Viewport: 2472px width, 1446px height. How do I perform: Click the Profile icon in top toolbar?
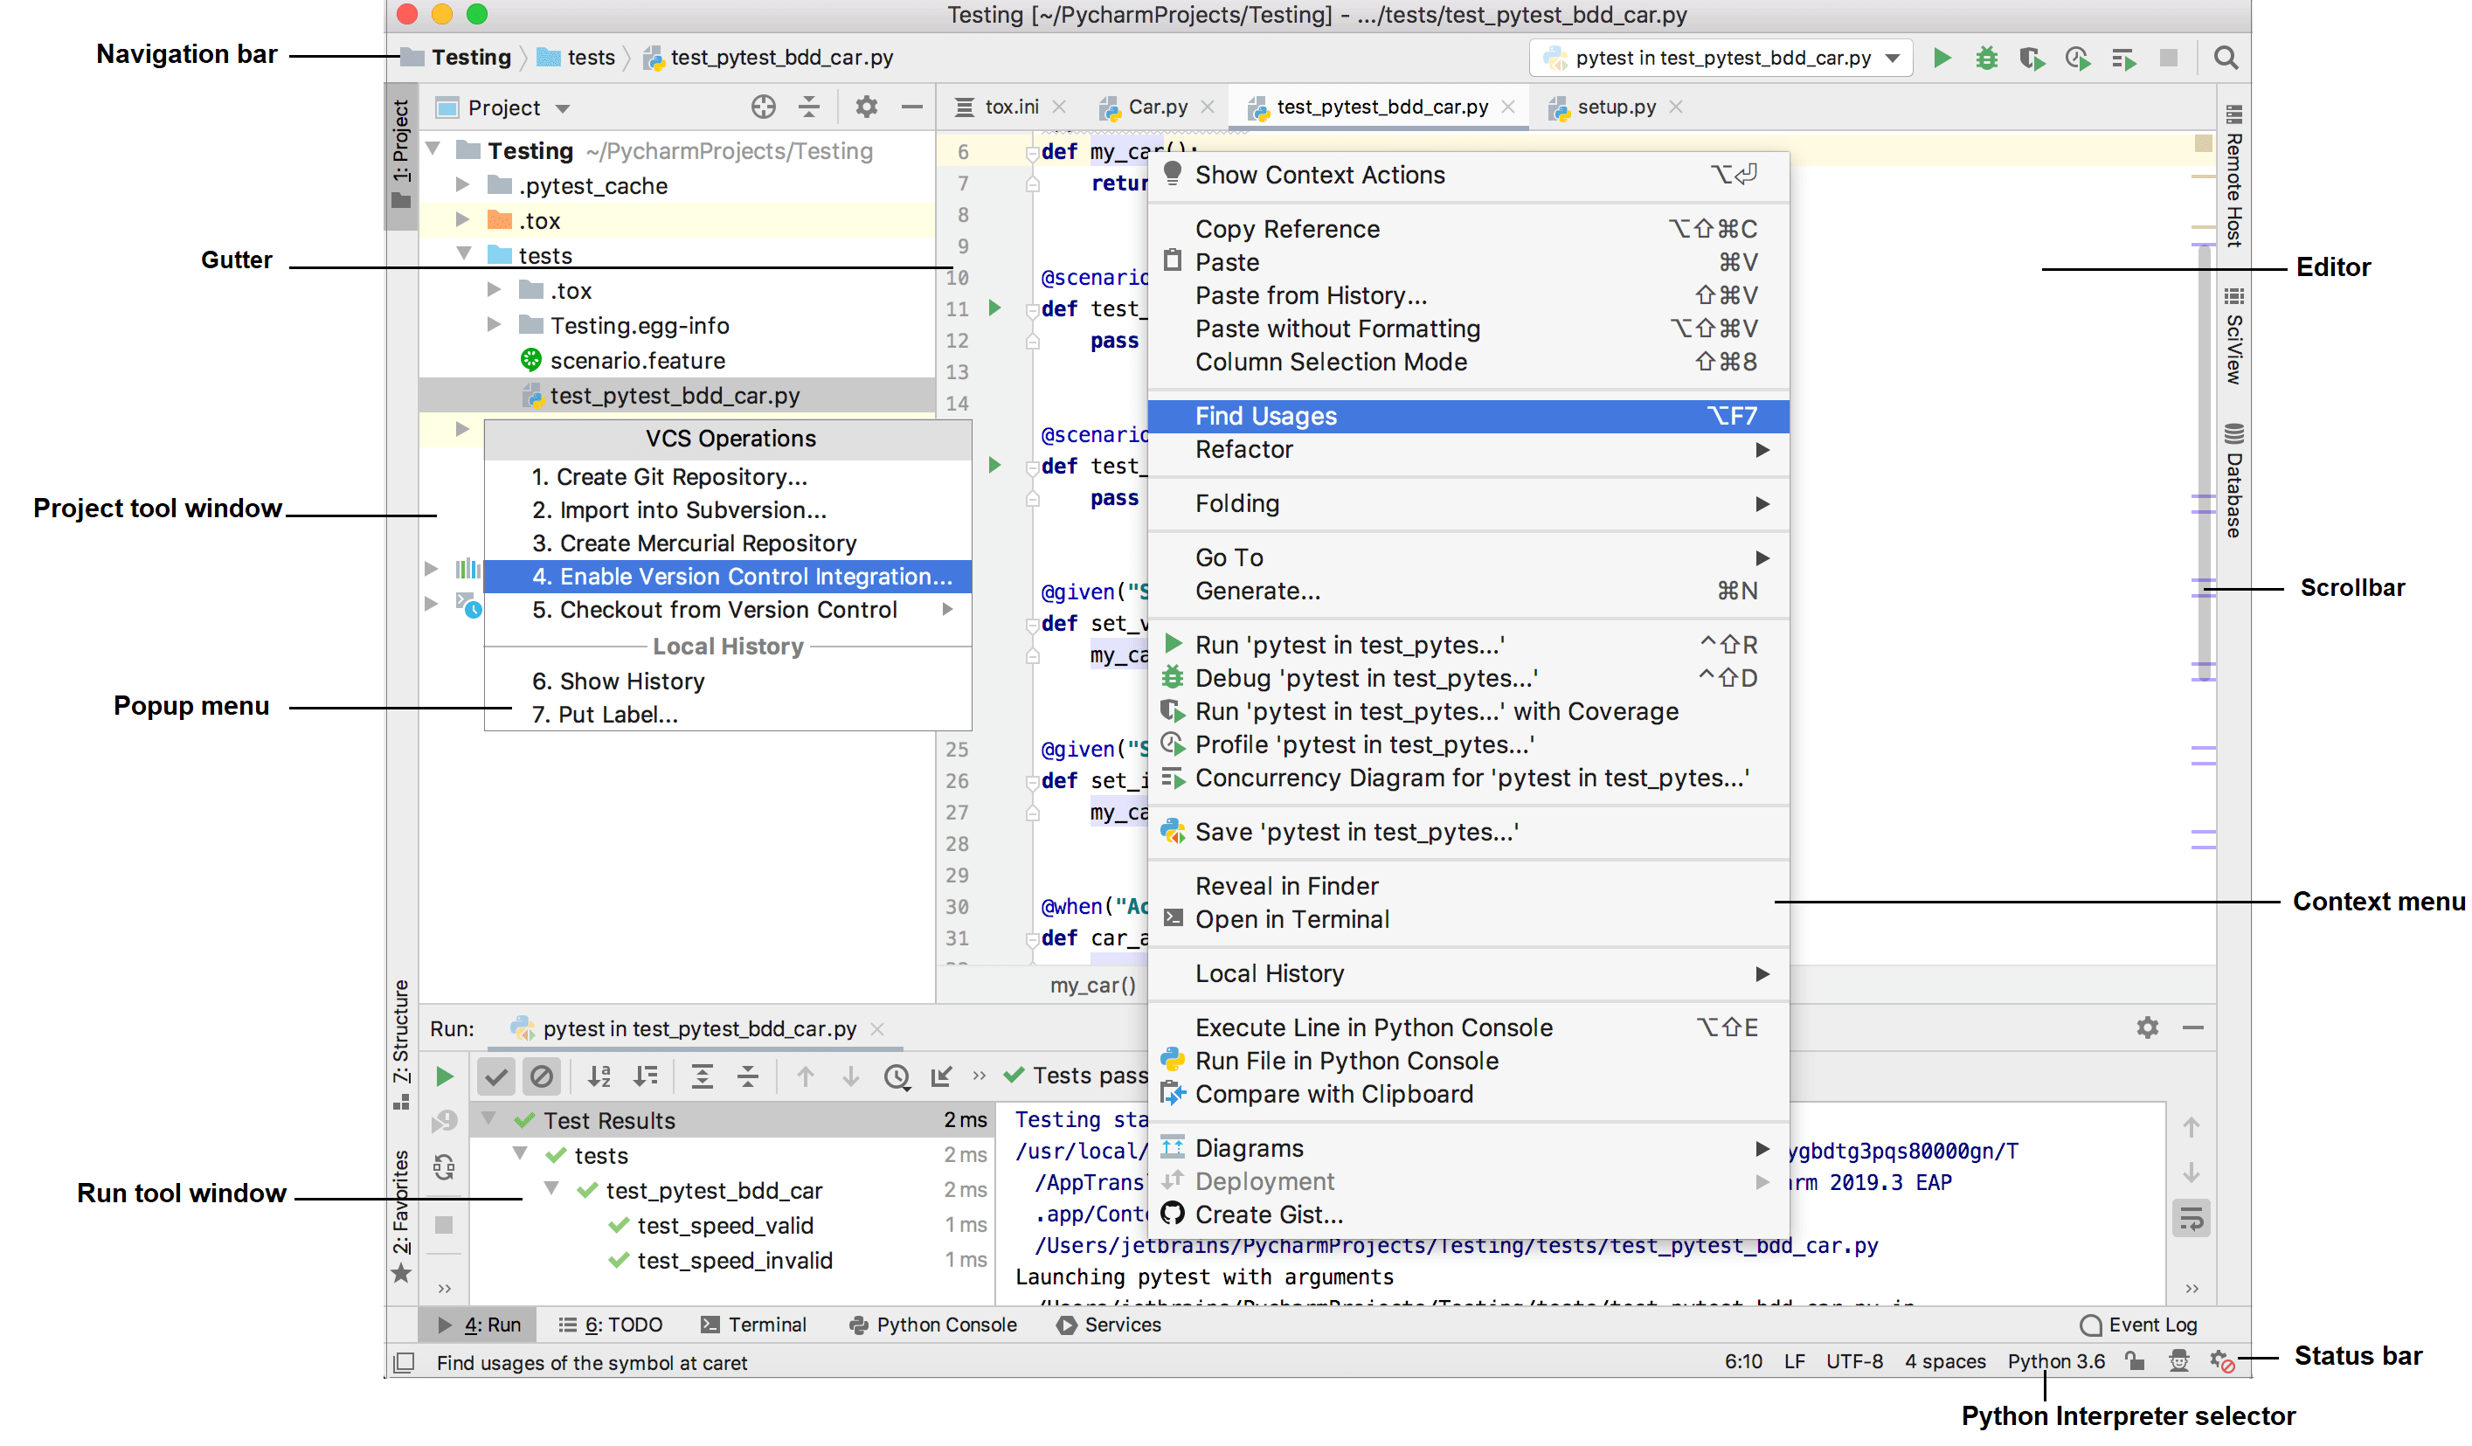[2077, 59]
